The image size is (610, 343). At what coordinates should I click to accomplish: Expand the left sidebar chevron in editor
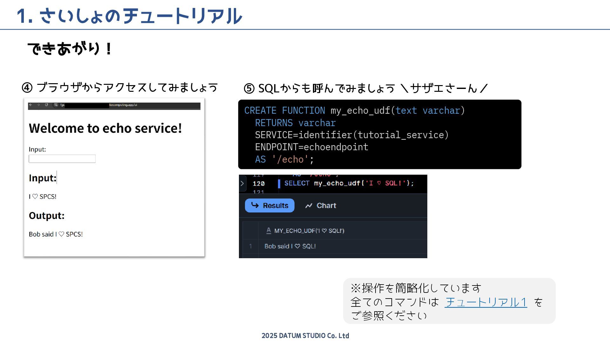pyautogui.click(x=242, y=183)
